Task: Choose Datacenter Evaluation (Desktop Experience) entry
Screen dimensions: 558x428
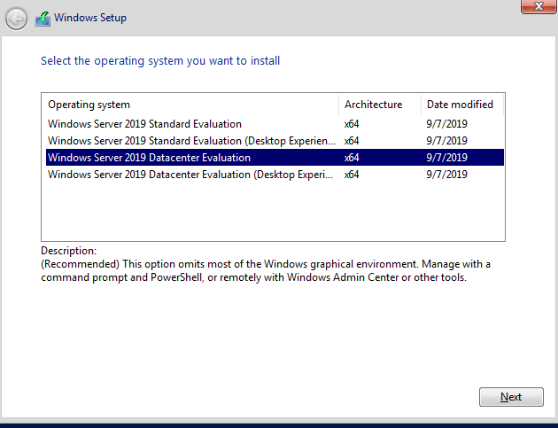Action: (191, 175)
